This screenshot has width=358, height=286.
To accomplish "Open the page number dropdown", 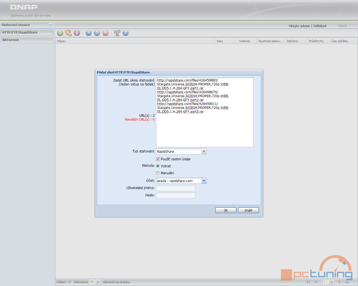I will coord(331,282).
